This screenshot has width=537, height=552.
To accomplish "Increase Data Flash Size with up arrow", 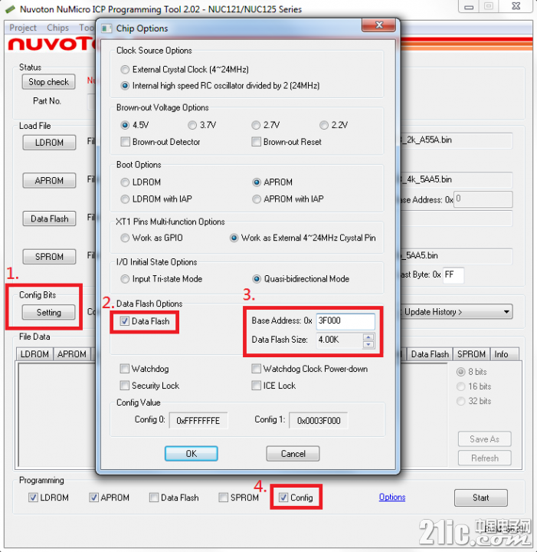I will 368,337.
